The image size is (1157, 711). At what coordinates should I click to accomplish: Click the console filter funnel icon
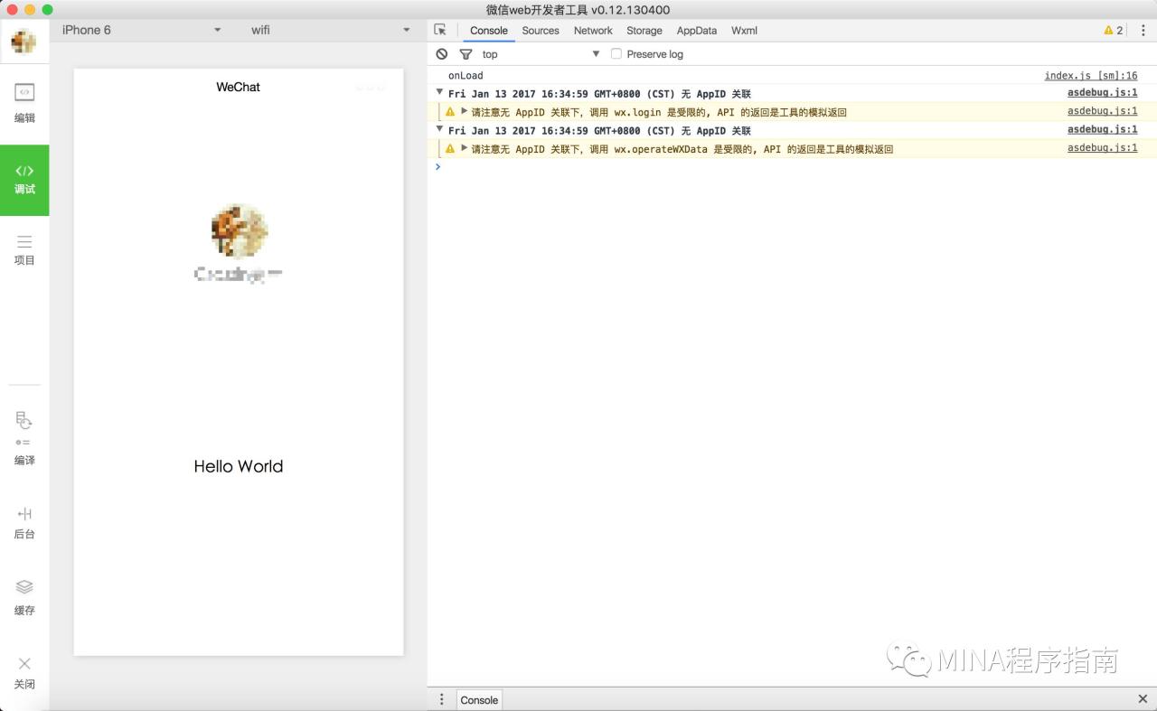click(466, 54)
